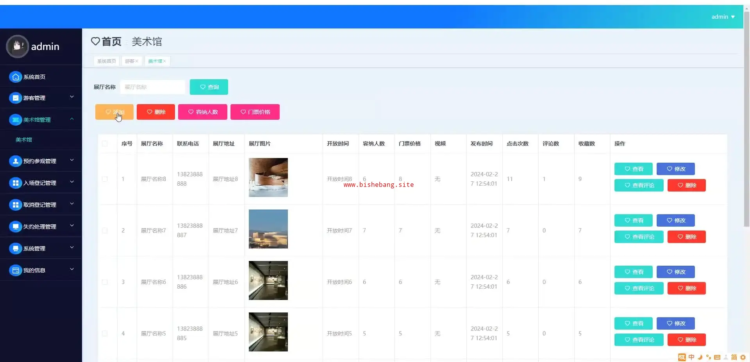Click the 系统首页 home icon in sidebar
Viewport: 750px width, 362px height.
pos(15,77)
